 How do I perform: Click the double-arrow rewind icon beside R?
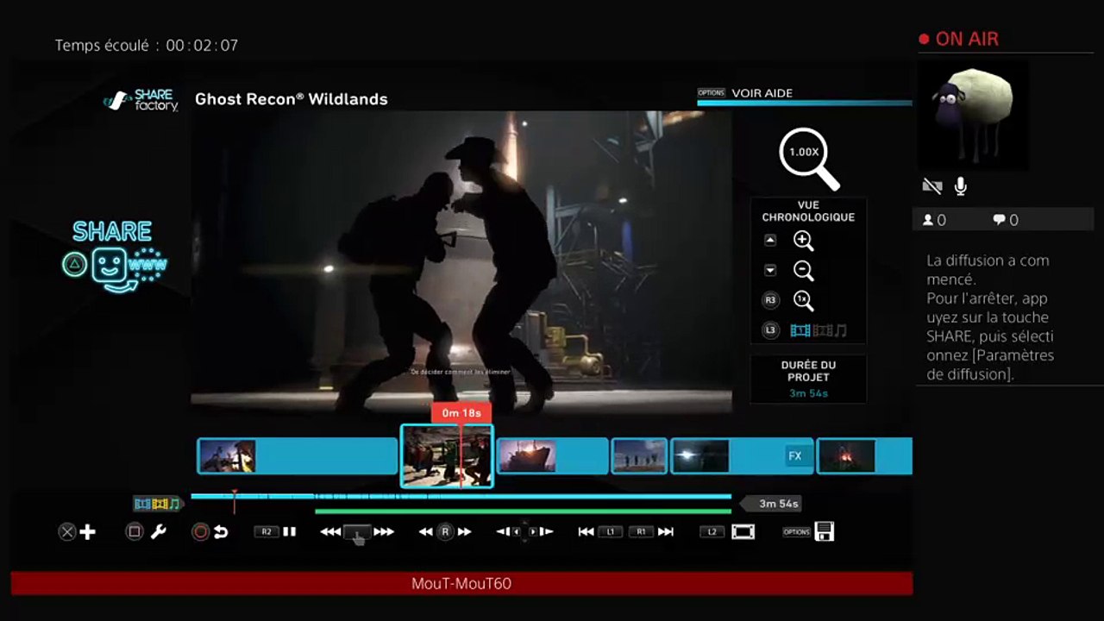(426, 532)
